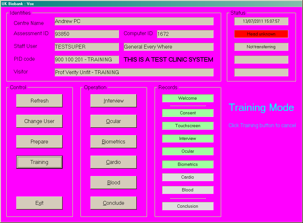
Task: Click the red Head unknown status
Action: 261,34
